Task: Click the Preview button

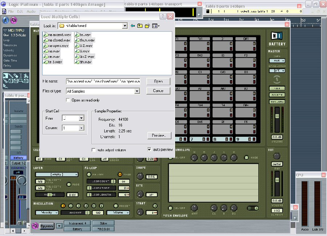Action: pyautogui.click(x=159, y=135)
